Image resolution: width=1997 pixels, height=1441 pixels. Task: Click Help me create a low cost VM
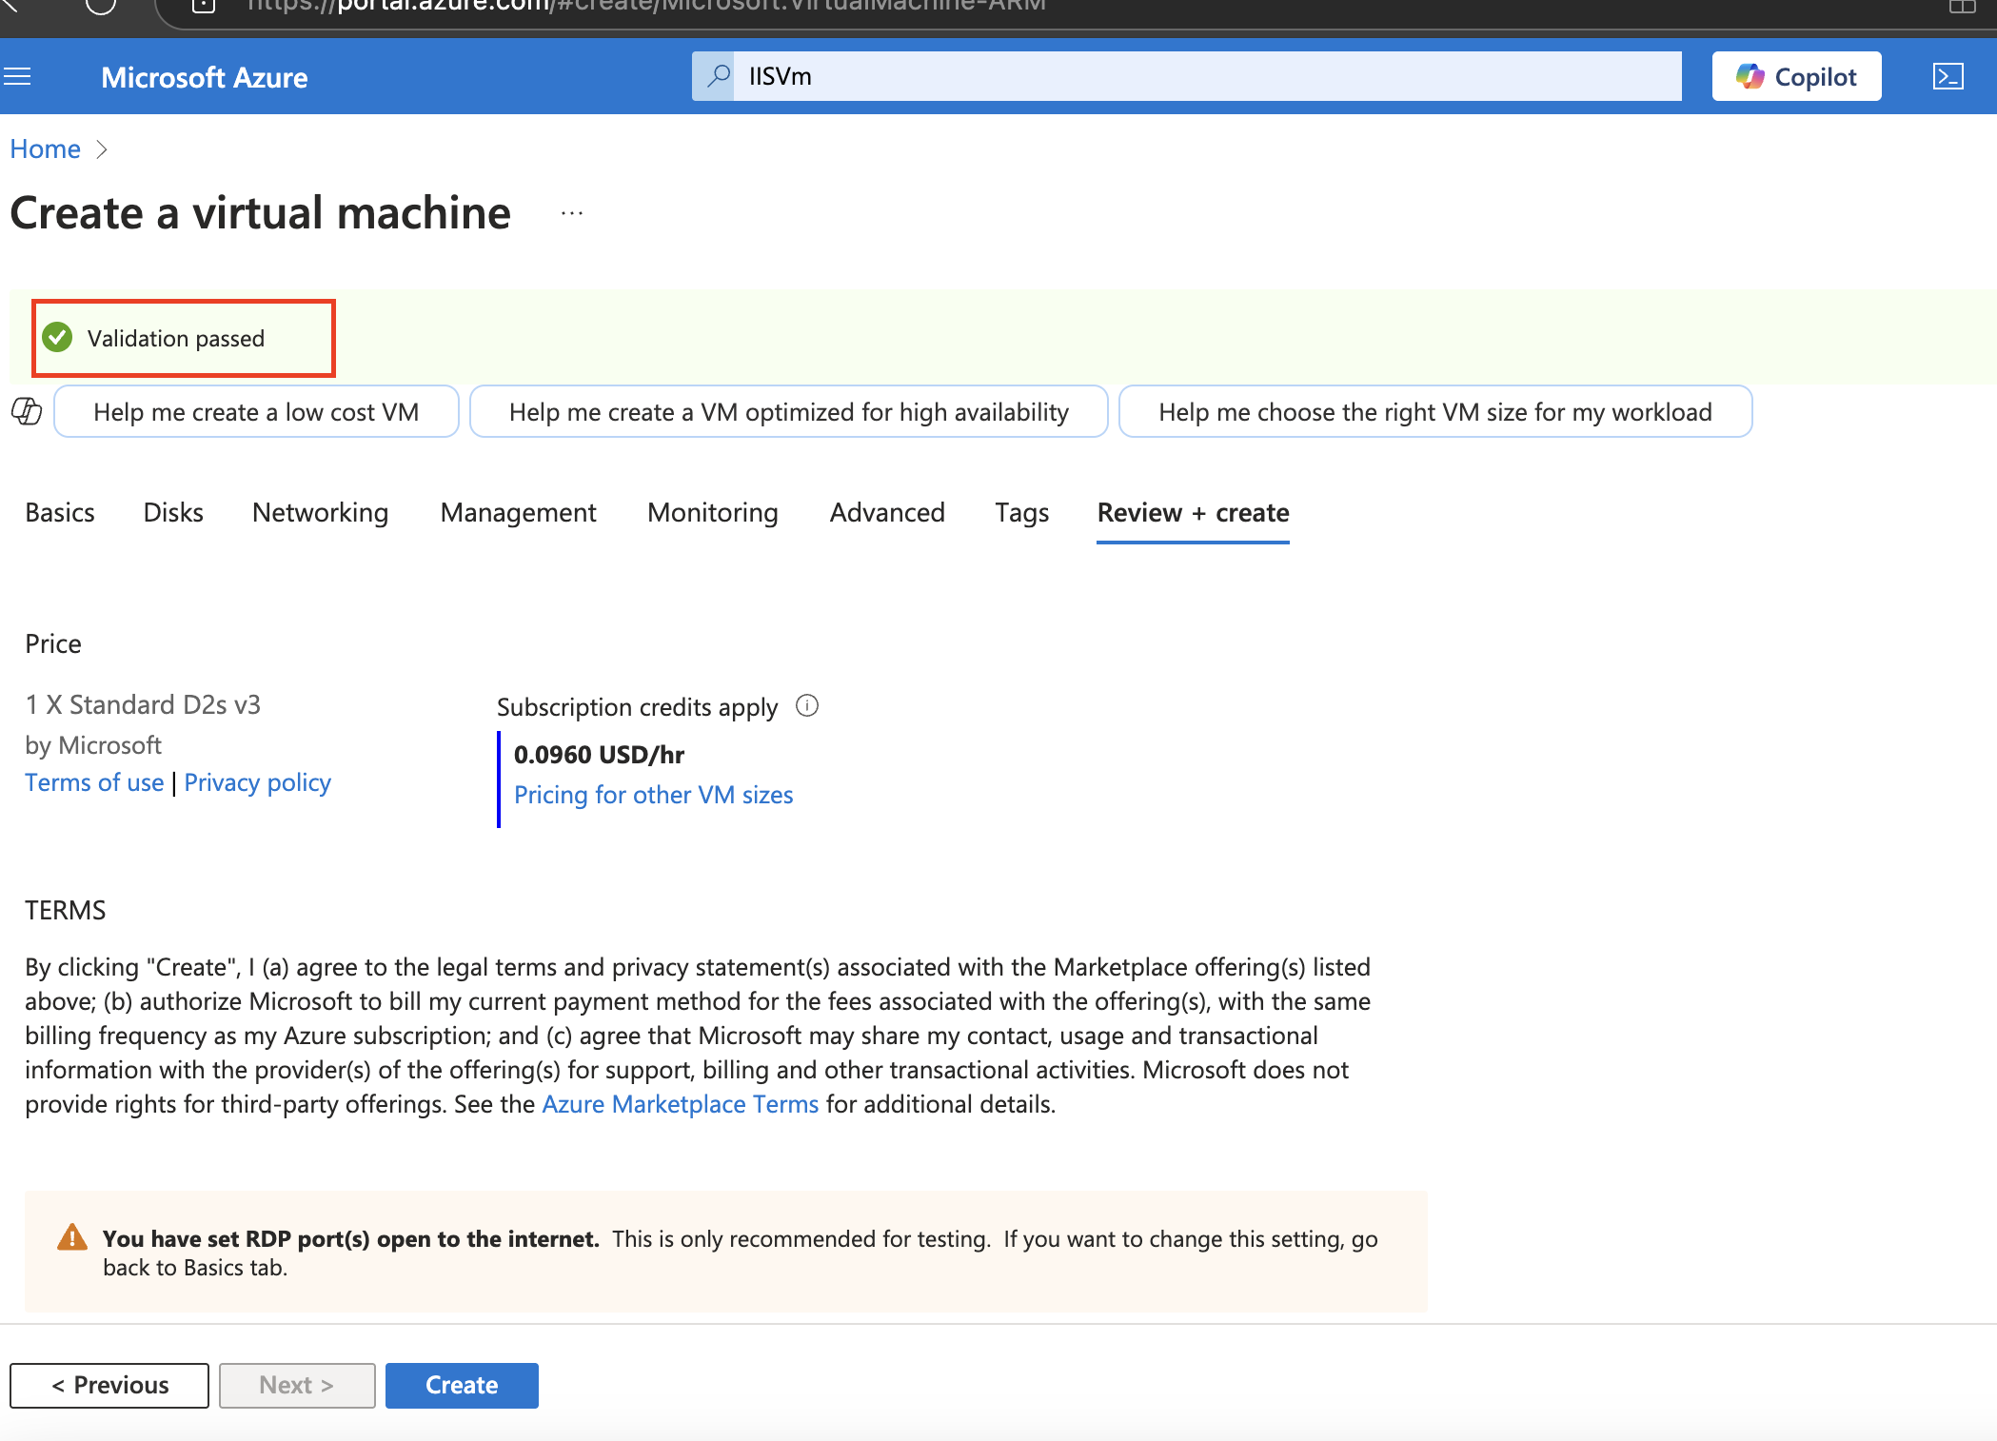pyautogui.click(x=256, y=411)
